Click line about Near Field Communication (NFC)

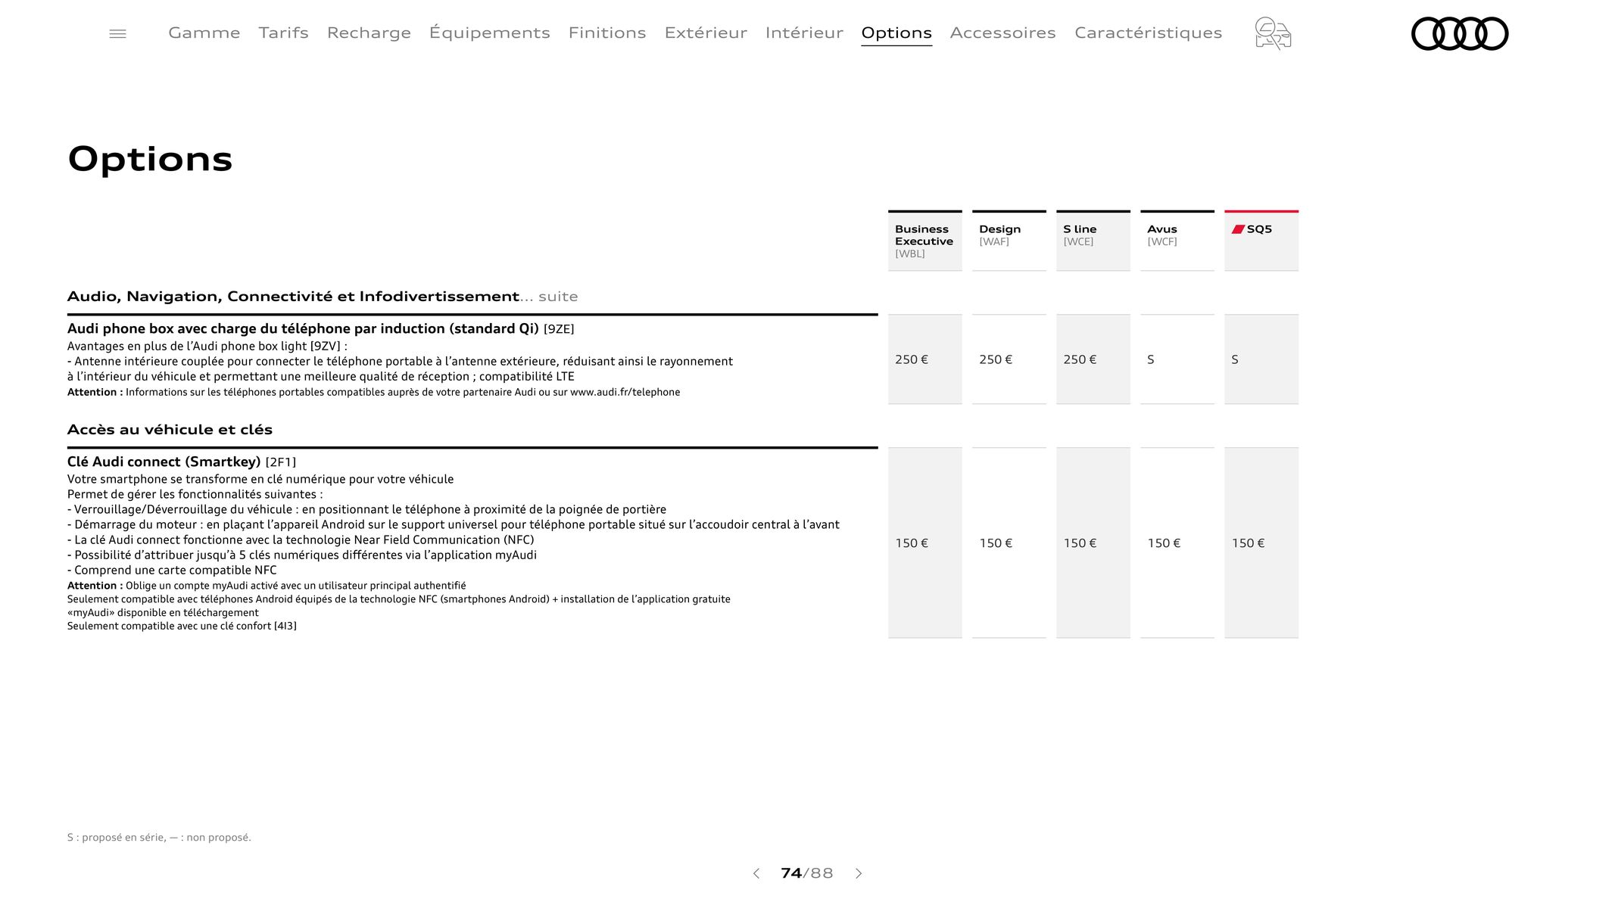(301, 540)
